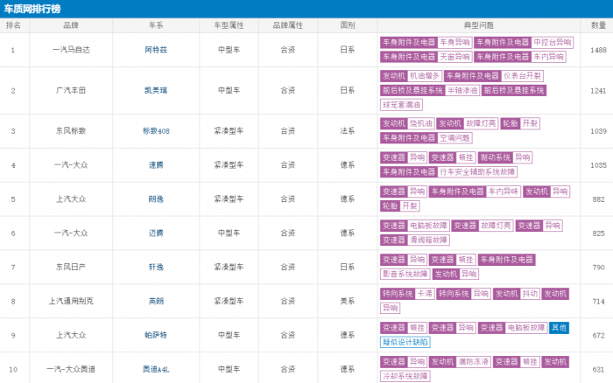Image resolution: width=613 pixels, height=383 pixels.
Task: Select the 冷却系统故障 issue tag
Action: 405,376
